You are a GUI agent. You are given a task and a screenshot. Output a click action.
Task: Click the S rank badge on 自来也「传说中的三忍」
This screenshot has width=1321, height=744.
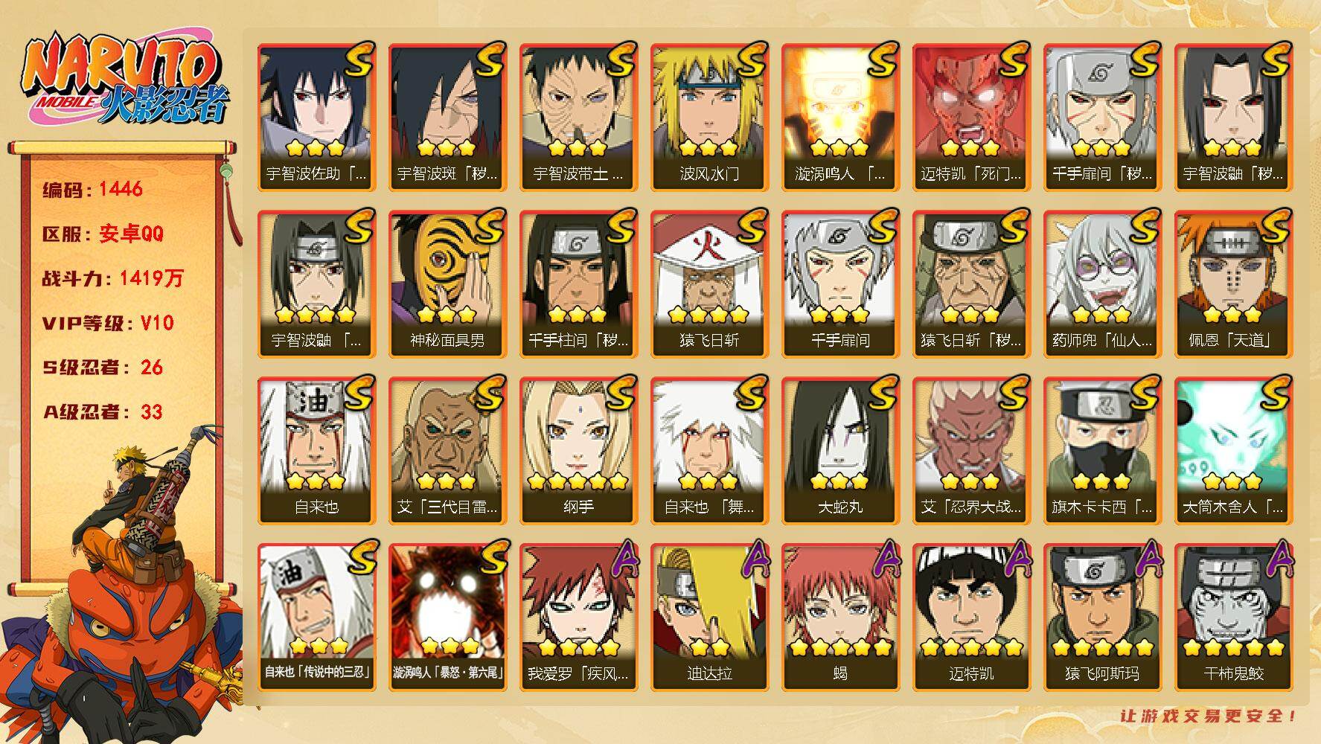point(358,558)
